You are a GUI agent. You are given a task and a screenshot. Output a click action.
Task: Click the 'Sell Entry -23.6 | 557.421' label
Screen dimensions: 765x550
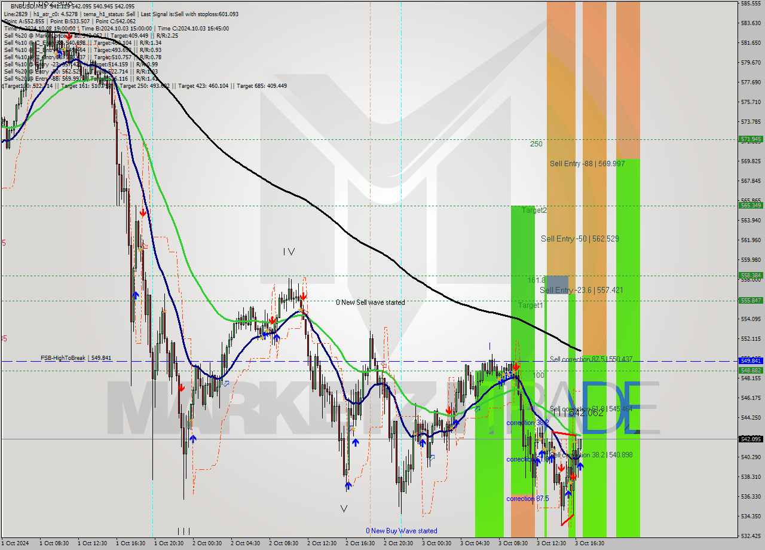click(x=582, y=290)
